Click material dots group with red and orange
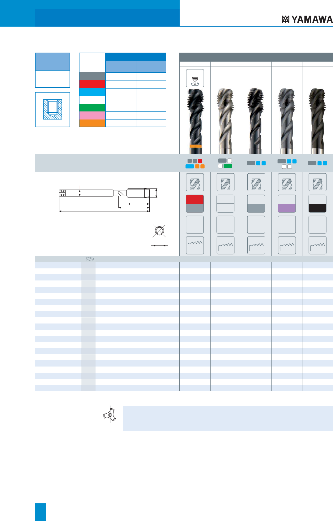This screenshot has width=333, height=521. point(195,163)
